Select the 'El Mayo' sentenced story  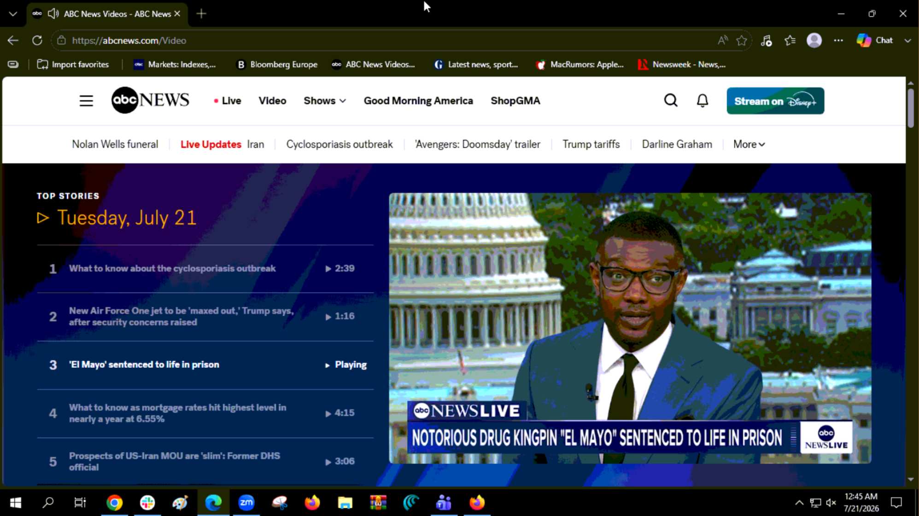coord(205,365)
